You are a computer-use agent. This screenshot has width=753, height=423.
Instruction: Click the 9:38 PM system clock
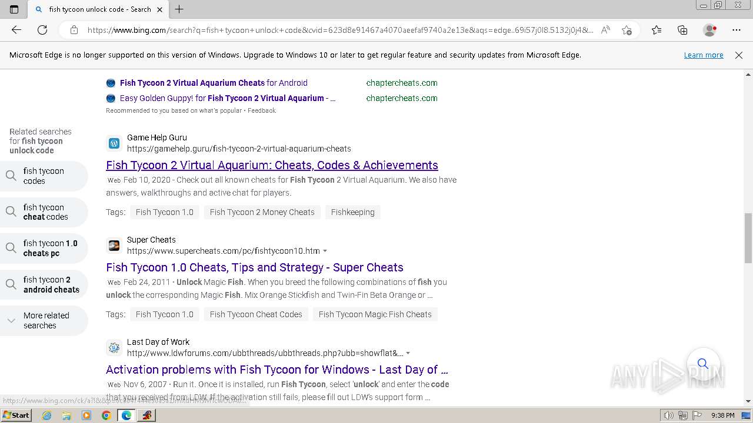point(722,415)
